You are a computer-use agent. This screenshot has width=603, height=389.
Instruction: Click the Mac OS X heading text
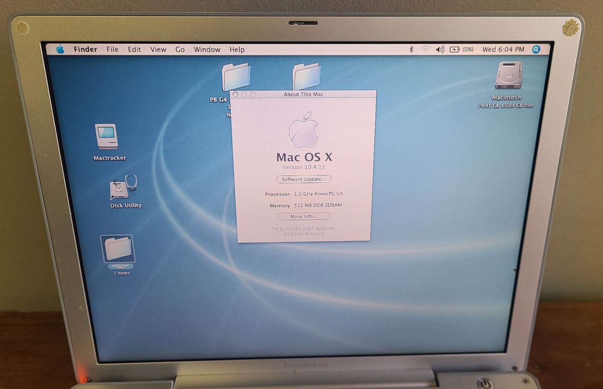tap(304, 157)
